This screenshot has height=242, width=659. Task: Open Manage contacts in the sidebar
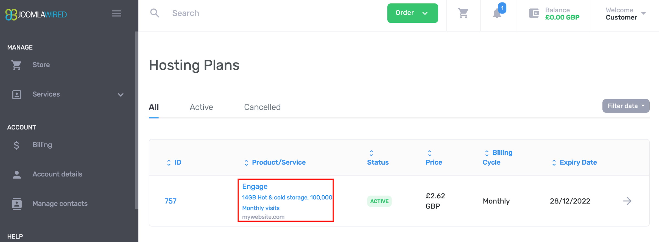click(60, 204)
